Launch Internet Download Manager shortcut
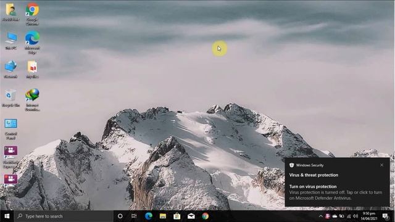This screenshot has width=395, height=222. [32, 100]
